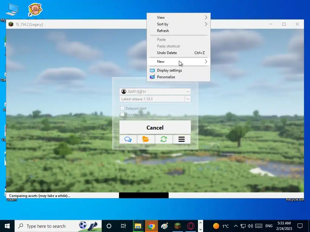Expand the View submenu

pyautogui.click(x=179, y=17)
